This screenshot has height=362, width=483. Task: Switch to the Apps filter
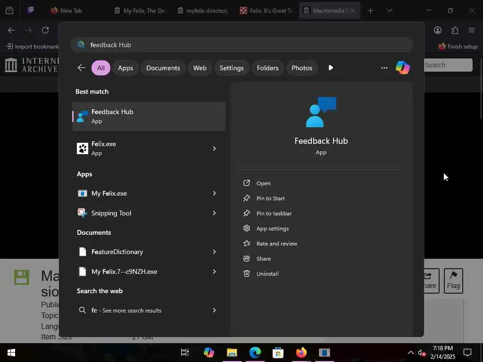tap(125, 68)
